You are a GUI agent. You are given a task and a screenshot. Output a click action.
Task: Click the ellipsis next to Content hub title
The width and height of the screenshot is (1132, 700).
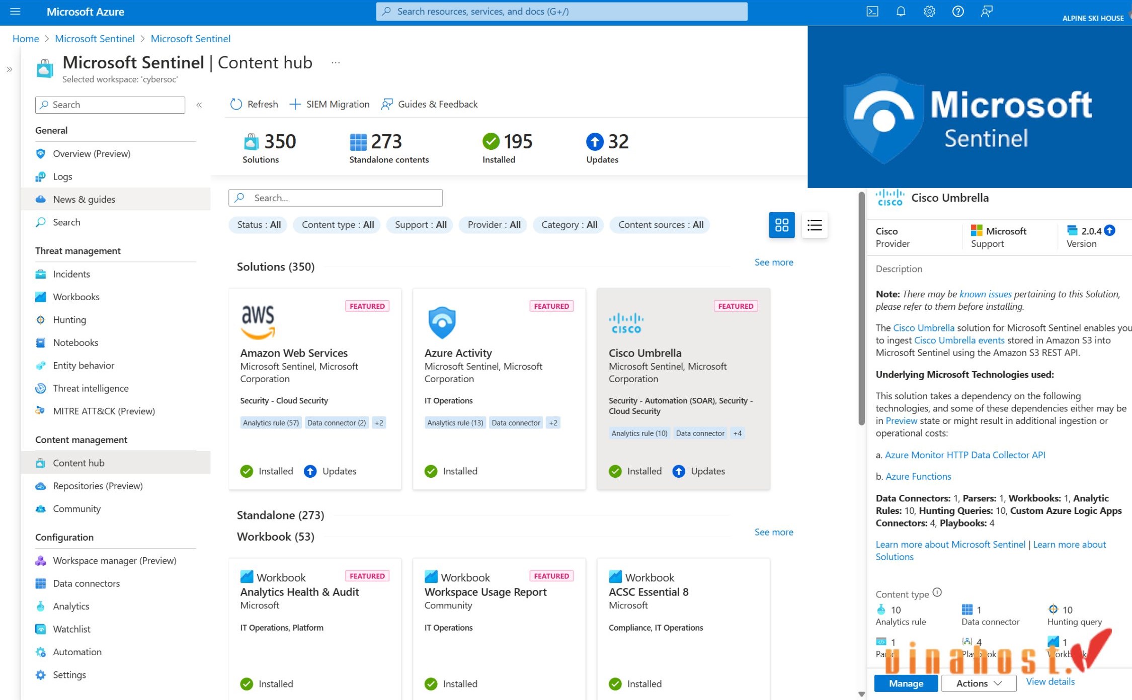pyautogui.click(x=336, y=63)
